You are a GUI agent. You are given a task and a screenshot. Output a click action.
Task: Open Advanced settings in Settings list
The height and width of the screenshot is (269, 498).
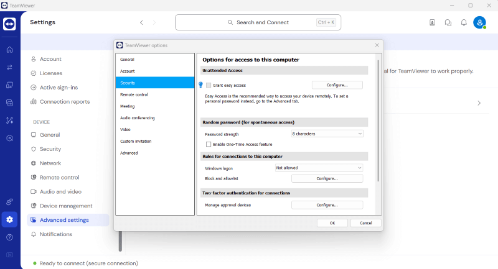(x=68, y=220)
